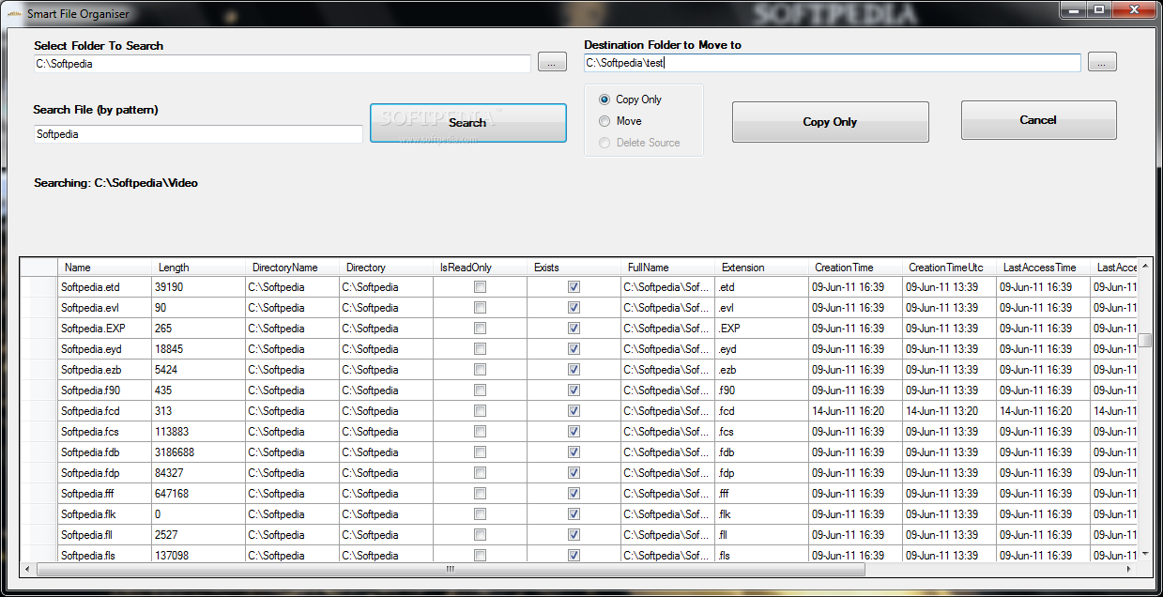Toggle IsReadOnly checkbox for Softpedia.fcd

480,411
